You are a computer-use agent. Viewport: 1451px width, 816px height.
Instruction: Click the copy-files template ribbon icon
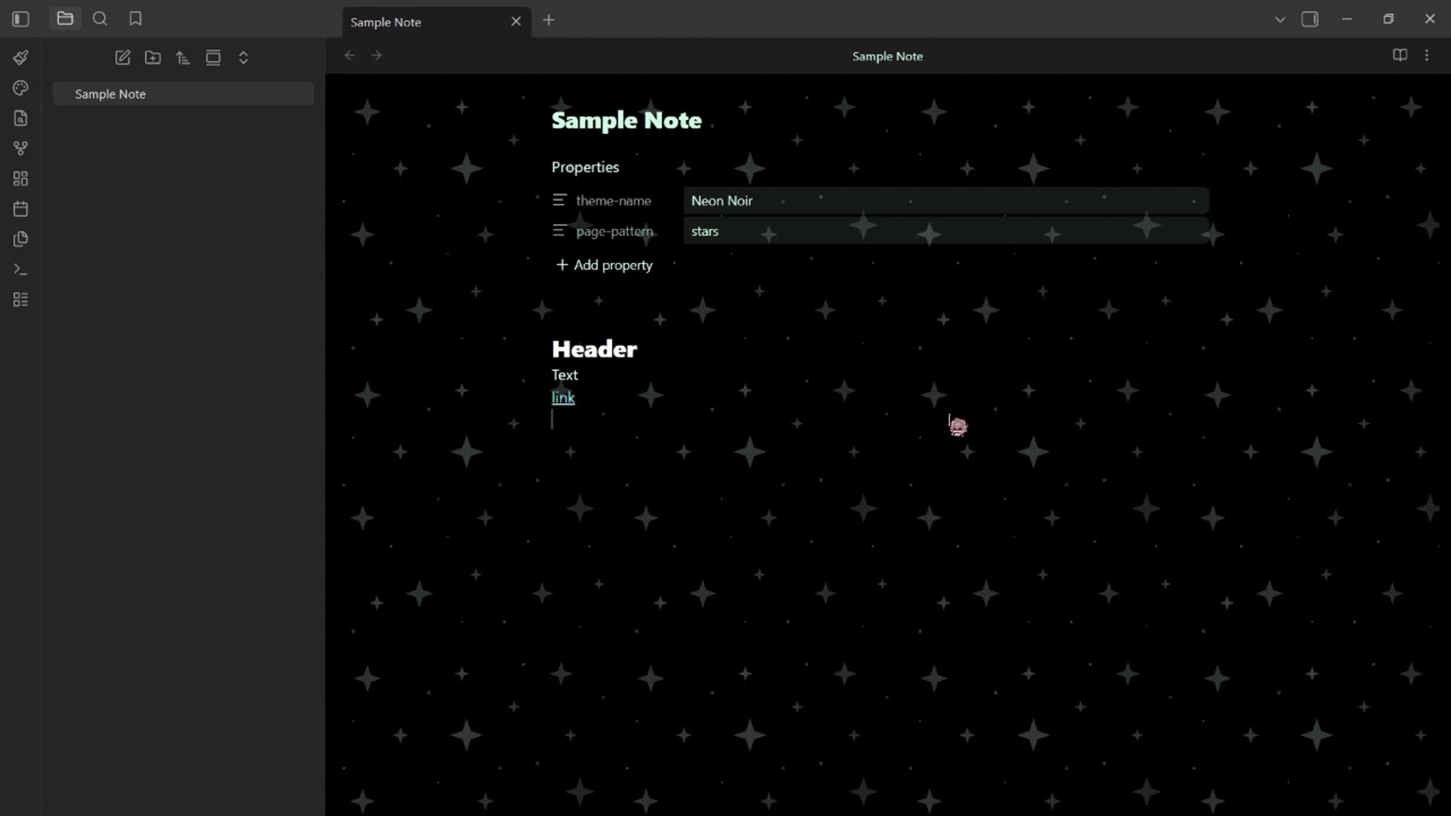(x=20, y=239)
